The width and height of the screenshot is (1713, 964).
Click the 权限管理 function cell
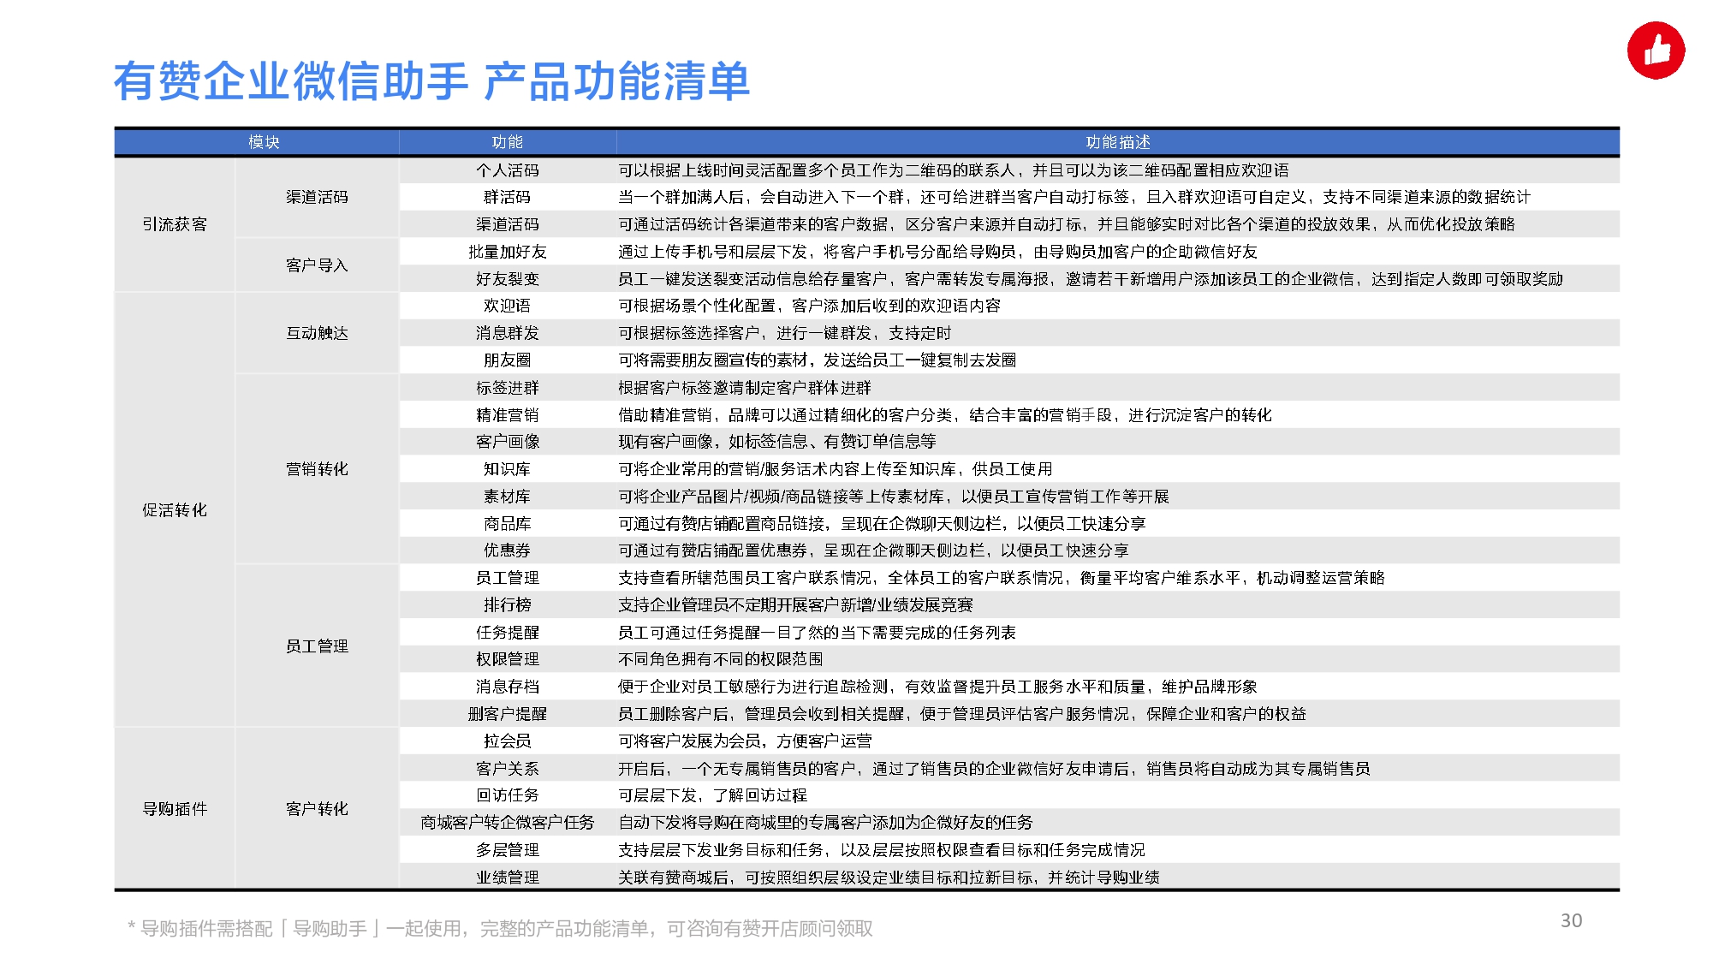[x=507, y=659]
